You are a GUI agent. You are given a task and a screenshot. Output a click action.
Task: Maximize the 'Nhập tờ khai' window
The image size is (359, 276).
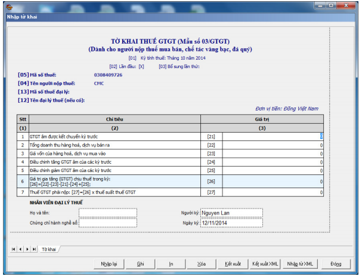332,5
